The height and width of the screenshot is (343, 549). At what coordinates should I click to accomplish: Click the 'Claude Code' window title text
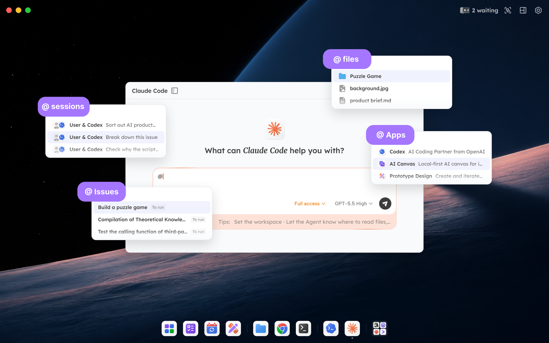150,91
